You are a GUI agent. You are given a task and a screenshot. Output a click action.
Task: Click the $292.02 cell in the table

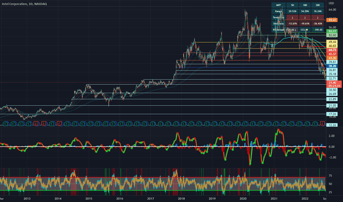[318, 30]
